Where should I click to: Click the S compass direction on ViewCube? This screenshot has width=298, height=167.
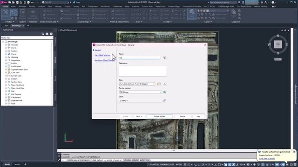(x=278, y=53)
